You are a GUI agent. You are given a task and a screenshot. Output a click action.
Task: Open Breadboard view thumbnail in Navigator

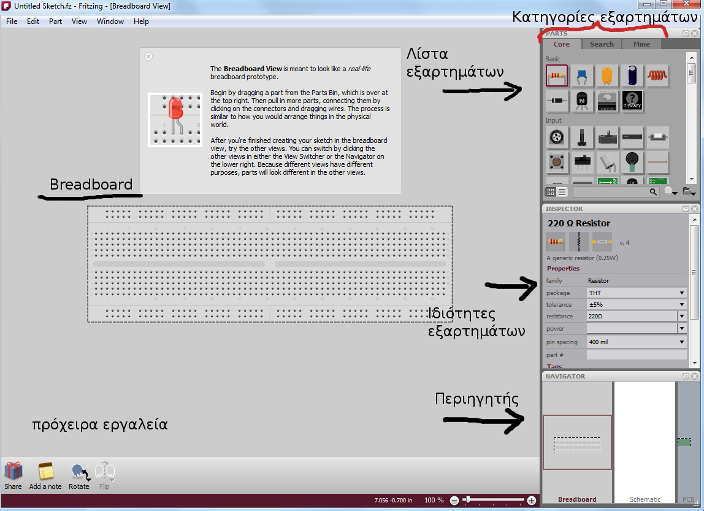(x=577, y=443)
